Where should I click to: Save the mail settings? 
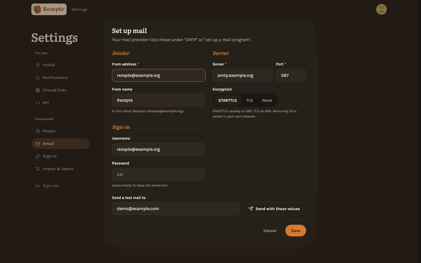(x=296, y=231)
